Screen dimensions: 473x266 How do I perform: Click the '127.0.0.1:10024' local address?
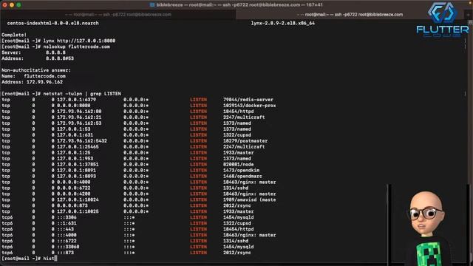point(78,199)
